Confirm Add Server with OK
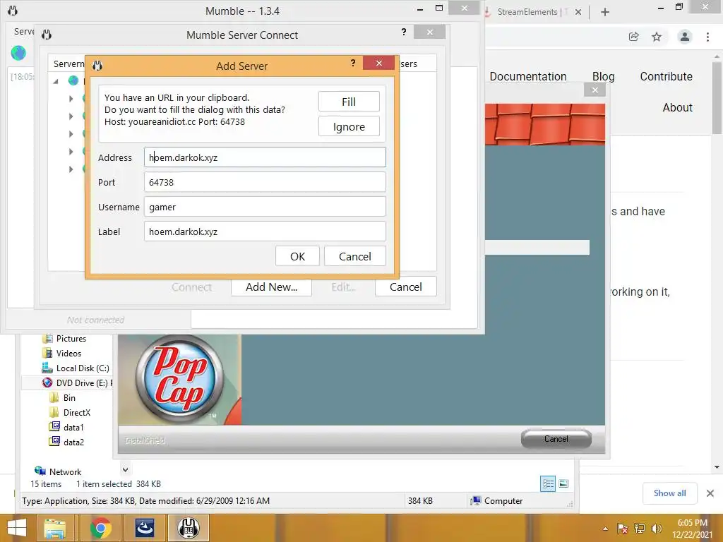Screen dimensions: 723x542 pyautogui.click(x=297, y=256)
